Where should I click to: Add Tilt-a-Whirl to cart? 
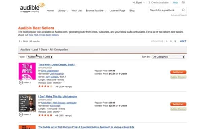pos(178,72)
